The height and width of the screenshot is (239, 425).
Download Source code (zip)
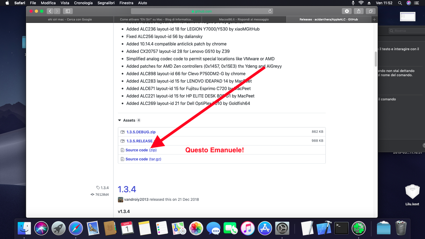141,150
